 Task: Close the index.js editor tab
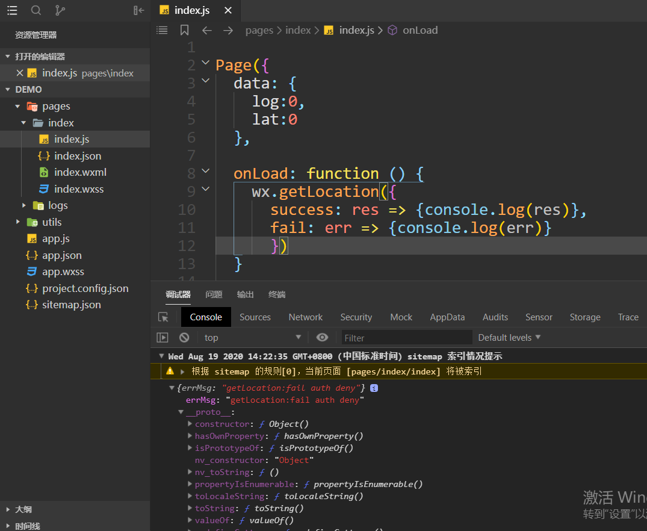tap(227, 10)
